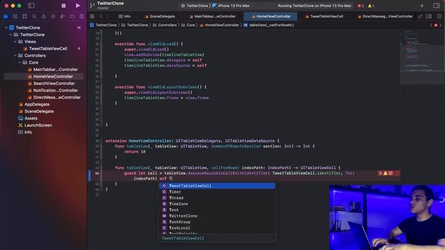
Task: Select the TwitterClone scheme in toolbar
Action: [x=195, y=6]
